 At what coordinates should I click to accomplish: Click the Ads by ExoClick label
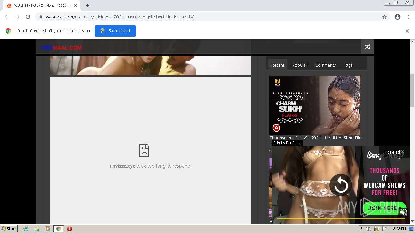(287, 143)
